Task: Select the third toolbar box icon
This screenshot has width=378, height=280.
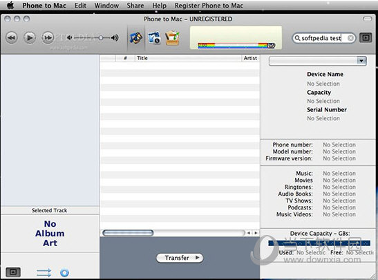Action: (172, 38)
